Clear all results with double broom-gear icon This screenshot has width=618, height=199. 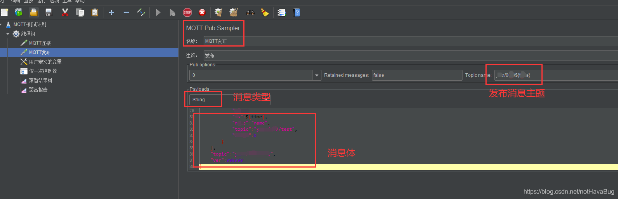coord(234,12)
